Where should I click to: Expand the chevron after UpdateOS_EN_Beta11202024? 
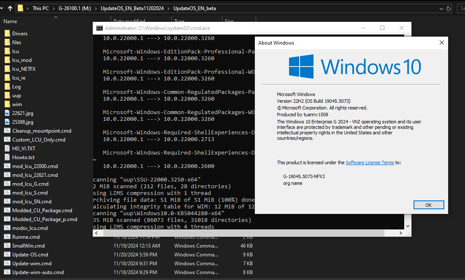coord(168,8)
